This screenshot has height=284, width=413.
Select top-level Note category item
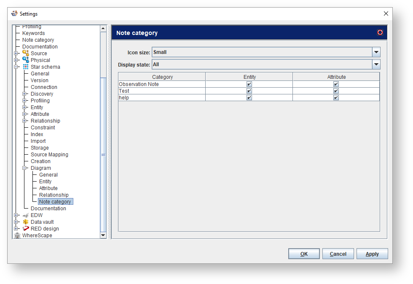38,40
